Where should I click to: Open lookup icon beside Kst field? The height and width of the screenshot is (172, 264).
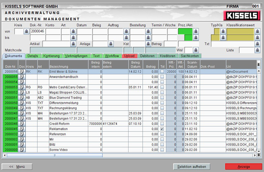pyautogui.click(x=148, y=44)
